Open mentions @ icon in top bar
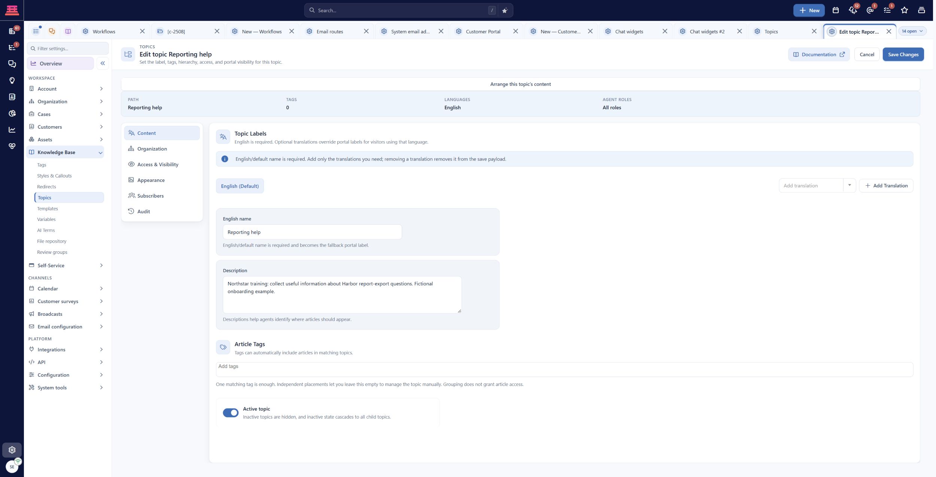Image resolution: width=936 pixels, height=477 pixels. point(870,10)
